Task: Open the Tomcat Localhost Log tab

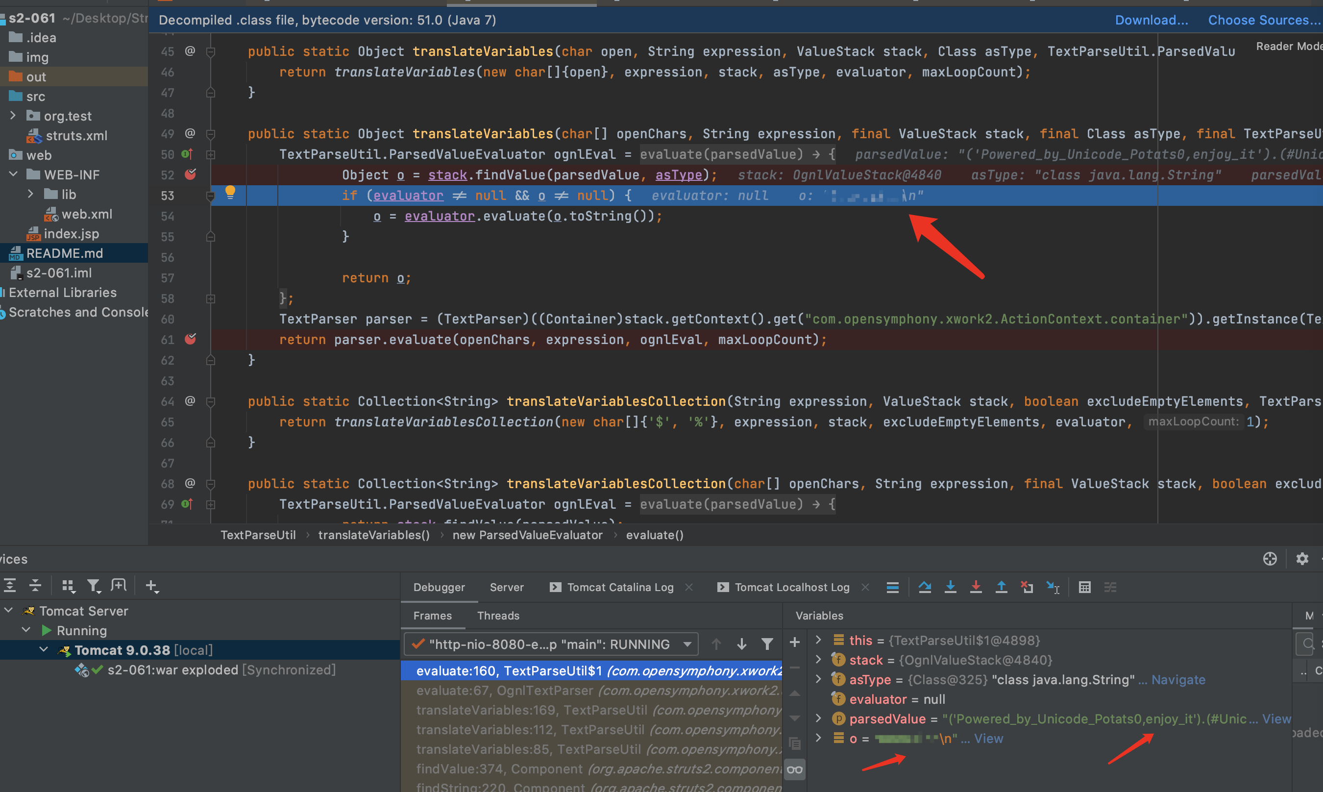Action: (x=792, y=587)
